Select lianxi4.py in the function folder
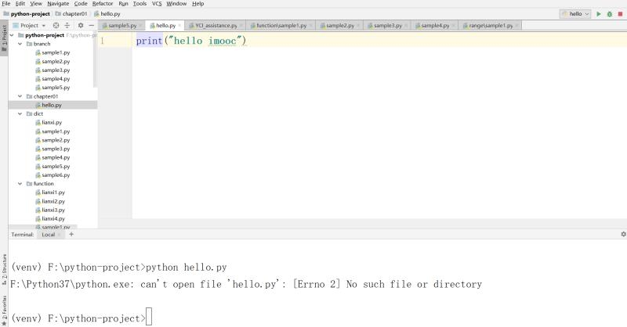Image resolution: width=627 pixels, height=327 pixels. point(53,219)
